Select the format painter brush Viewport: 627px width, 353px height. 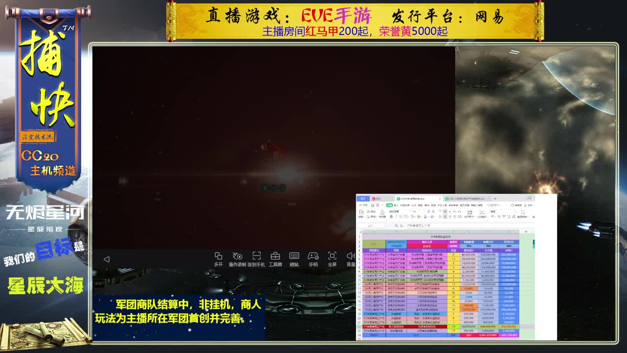click(x=382, y=213)
